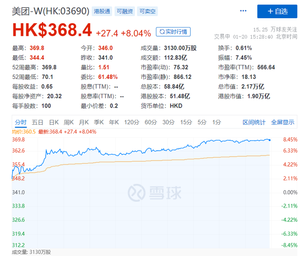Click the 每股净资产 value 20.32
303x256 pixels.
click(55, 96)
